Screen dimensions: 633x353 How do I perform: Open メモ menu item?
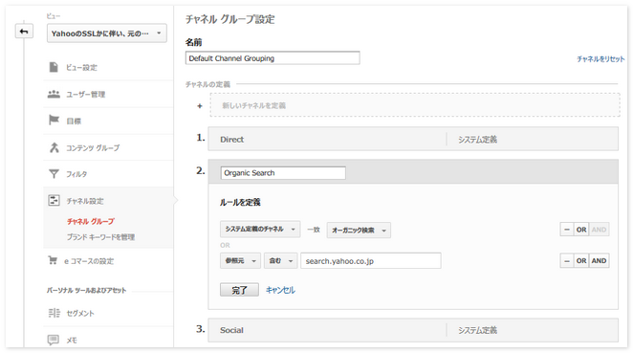[72, 341]
